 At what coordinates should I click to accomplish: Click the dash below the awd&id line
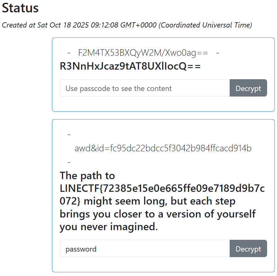[69, 162]
